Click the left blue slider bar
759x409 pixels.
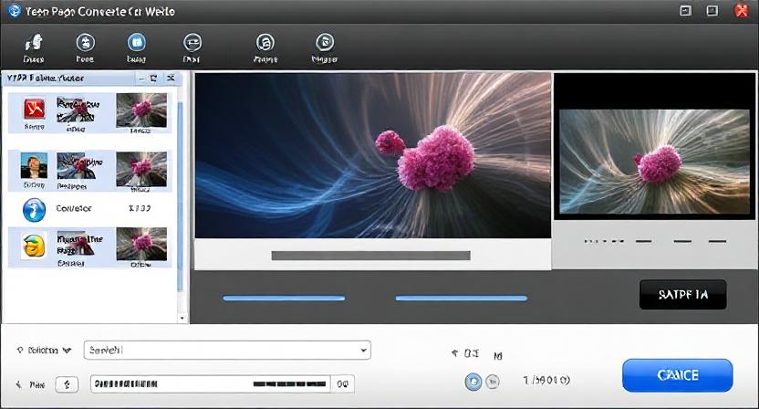[284, 298]
